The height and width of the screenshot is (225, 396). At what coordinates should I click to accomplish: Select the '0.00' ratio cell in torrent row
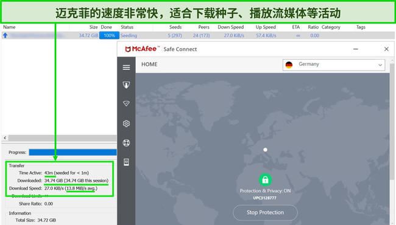click(x=315, y=35)
